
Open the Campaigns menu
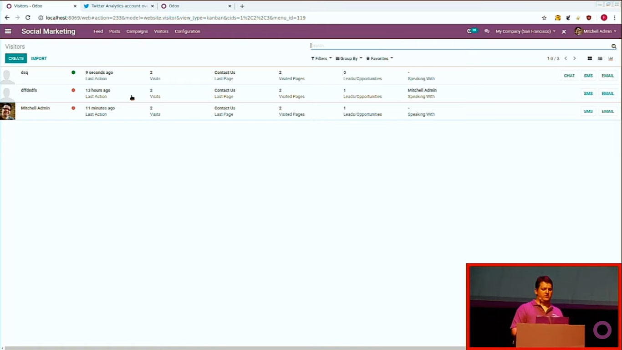[137, 31]
